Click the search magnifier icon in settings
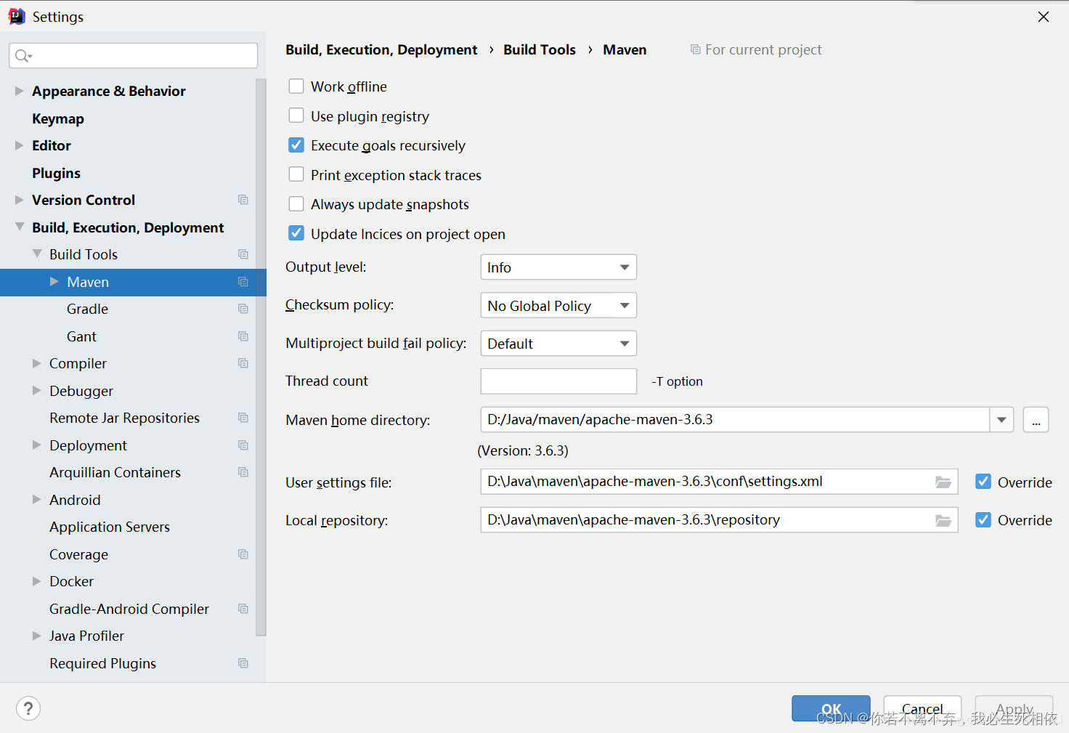Image resolution: width=1069 pixels, height=733 pixels. click(x=23, y=56)
